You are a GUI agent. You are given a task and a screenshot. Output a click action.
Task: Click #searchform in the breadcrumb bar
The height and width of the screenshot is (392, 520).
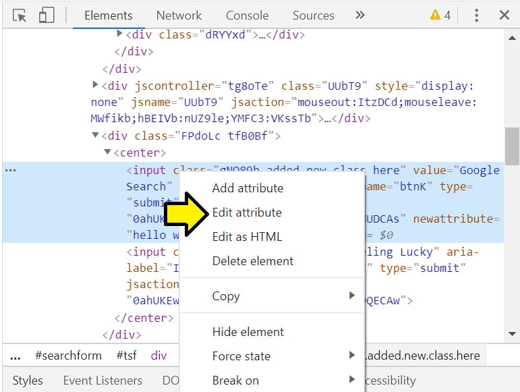point(68,356)
